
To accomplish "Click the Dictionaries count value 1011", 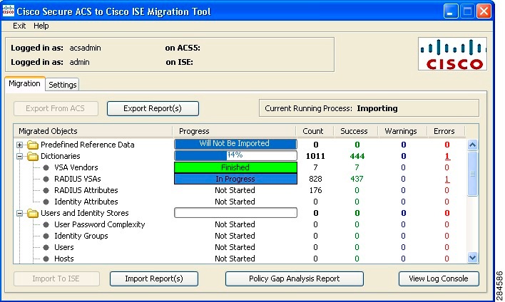I will tap(315, 156).
